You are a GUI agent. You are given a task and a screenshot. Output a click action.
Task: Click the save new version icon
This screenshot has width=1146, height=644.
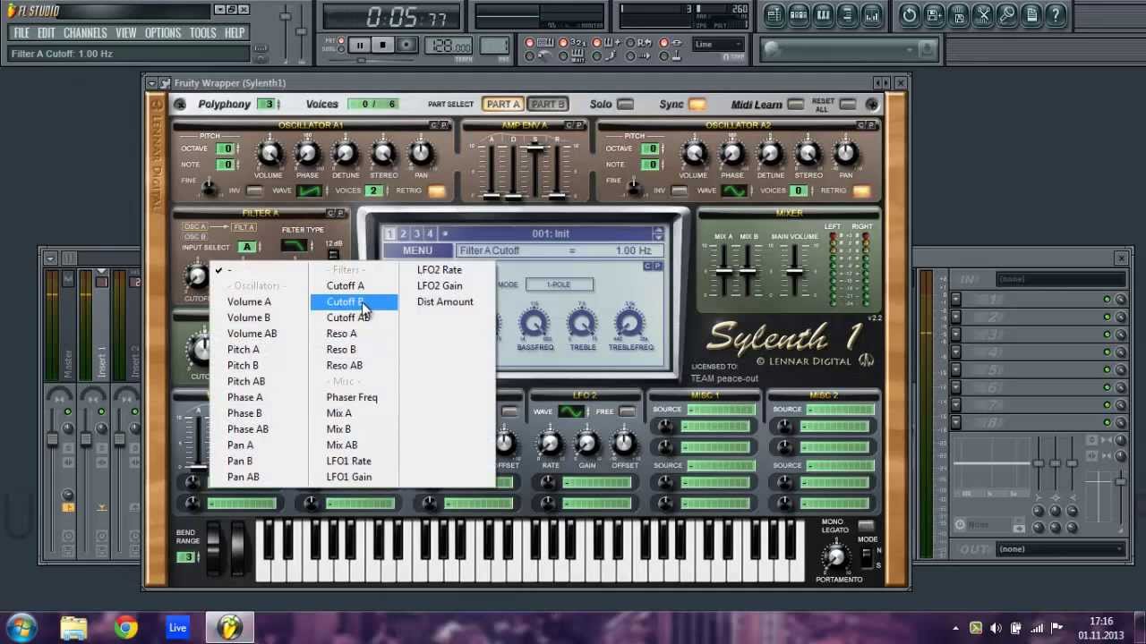pos(934,14)
